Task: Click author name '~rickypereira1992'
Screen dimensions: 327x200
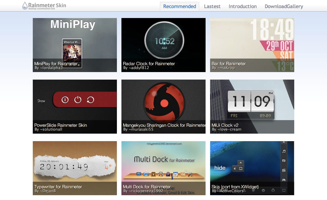Action: point(146,191)
